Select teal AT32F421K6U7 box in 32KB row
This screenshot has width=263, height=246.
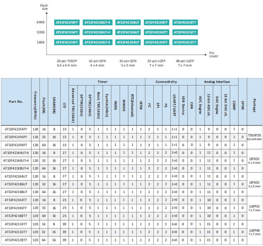[128, 33]
